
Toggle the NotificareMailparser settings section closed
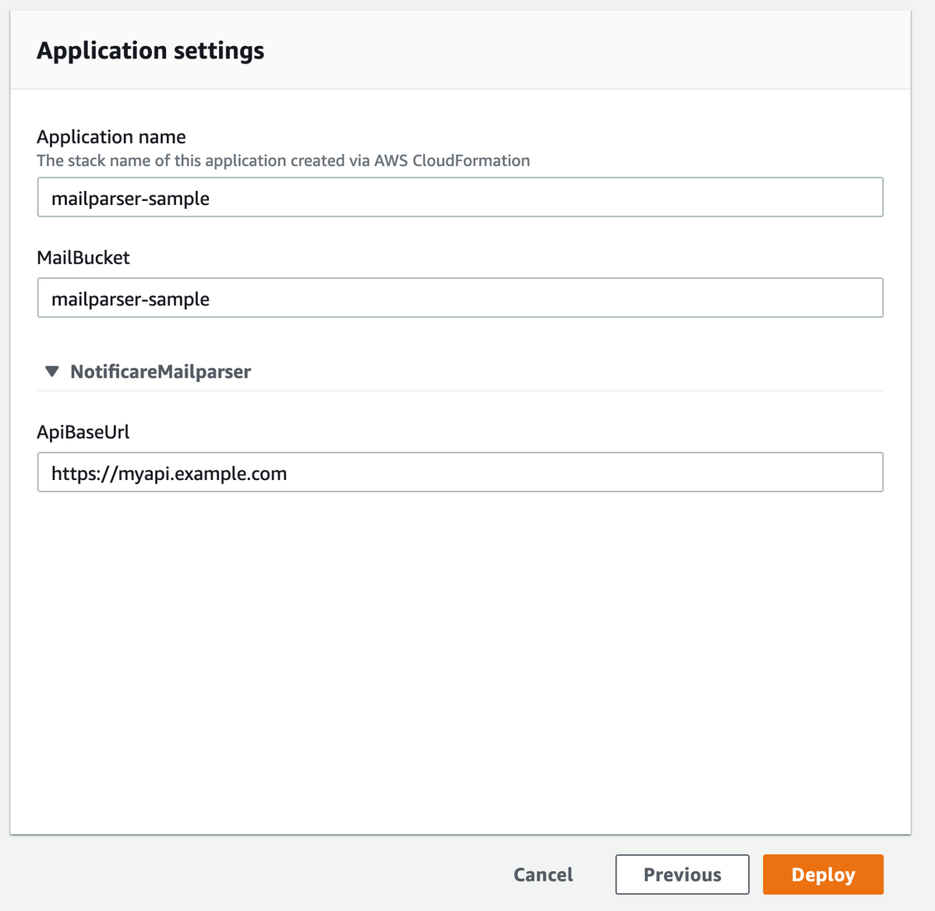[51, 372]
